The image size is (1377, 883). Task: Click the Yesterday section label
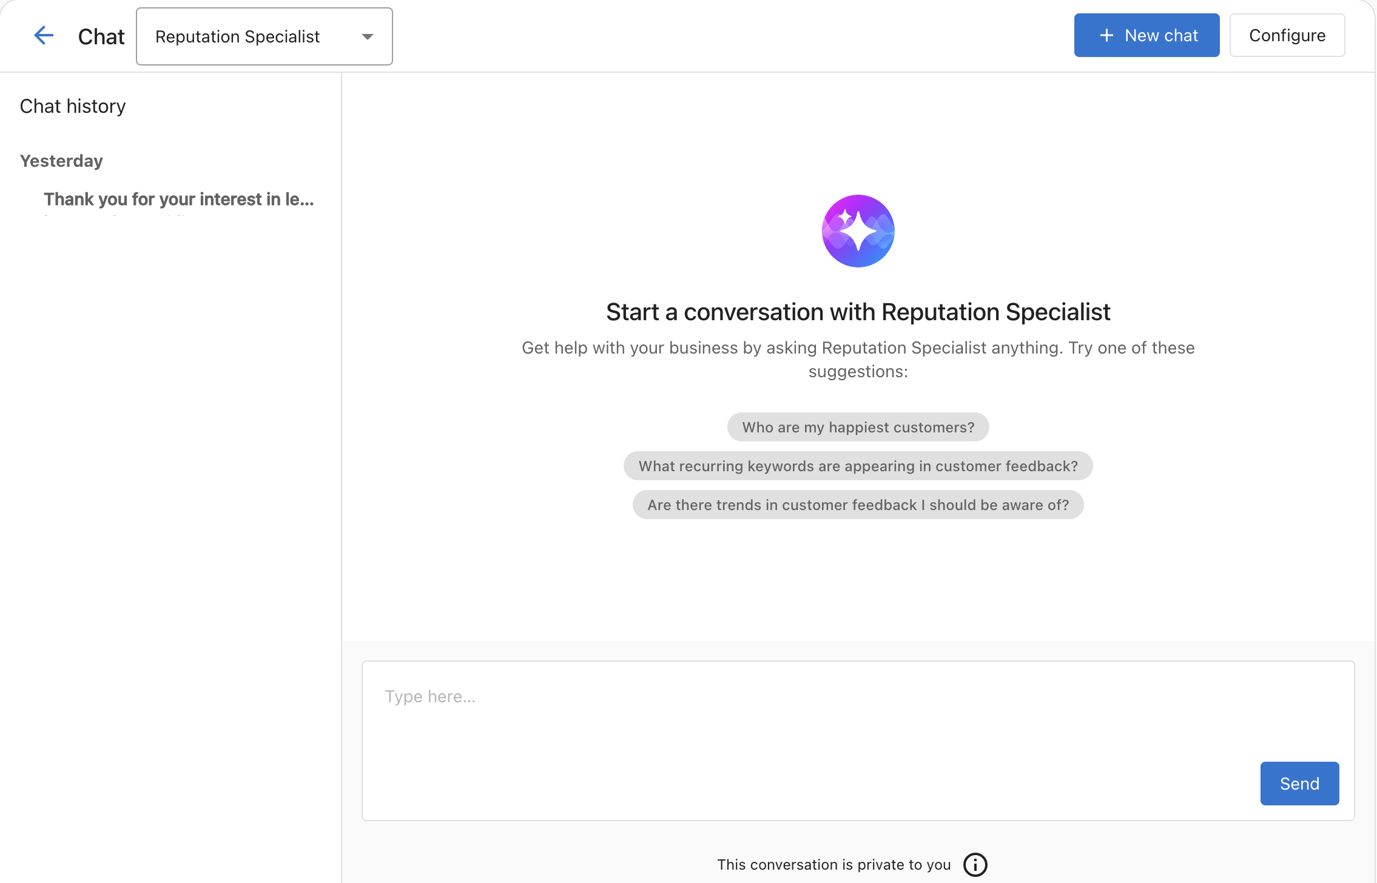click(x=61, y=161)
